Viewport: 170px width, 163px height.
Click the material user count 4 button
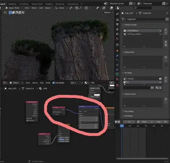pyautogui.click(x=111, y=83)
